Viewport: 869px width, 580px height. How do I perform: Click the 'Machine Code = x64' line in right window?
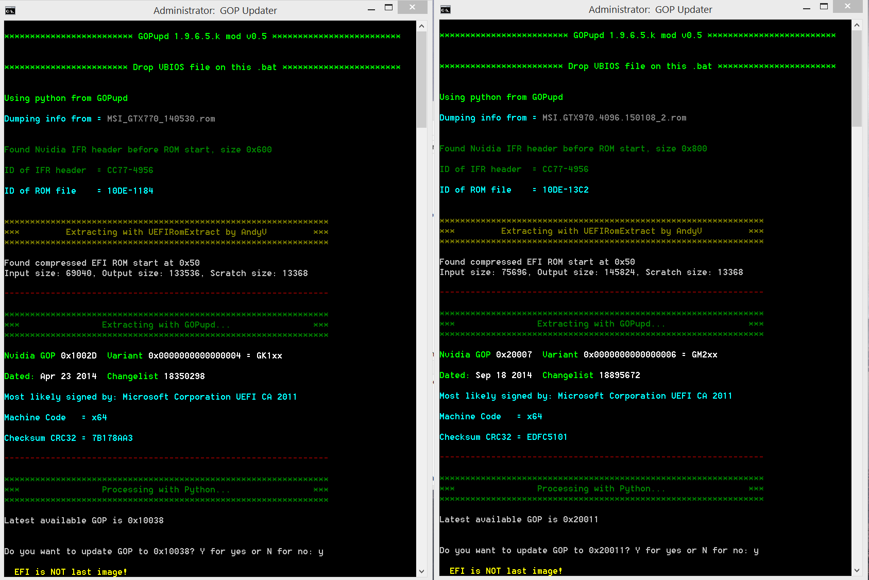click(491, 417)
